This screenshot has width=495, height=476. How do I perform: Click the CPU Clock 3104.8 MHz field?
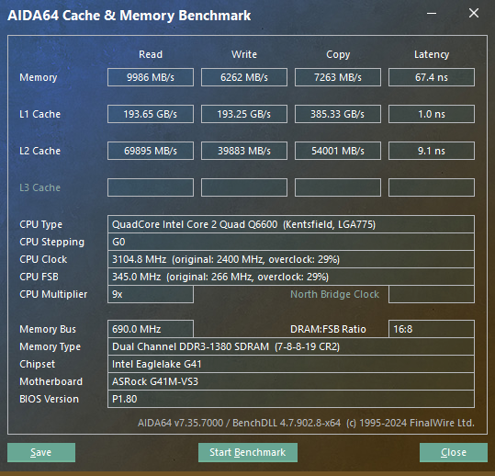291,259
